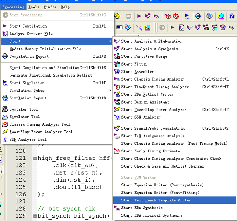The image size is (237, 221).
Task: Click Start Test Bench Template Writer
Action: (x=175, y=200)
